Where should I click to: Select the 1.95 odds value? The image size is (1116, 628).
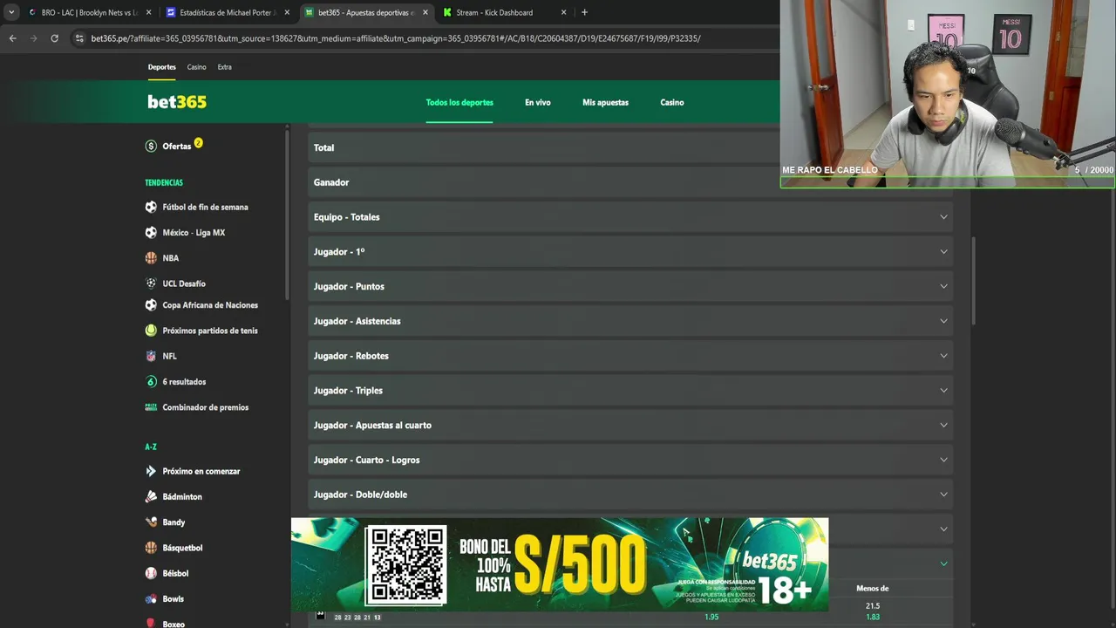(x=711, y=617)
